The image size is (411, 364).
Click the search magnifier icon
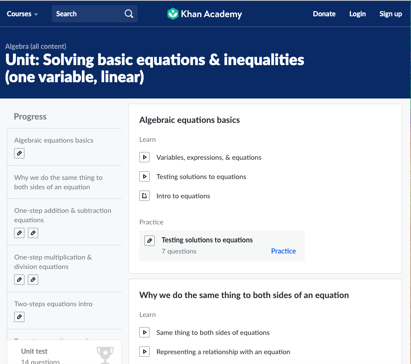129,14
